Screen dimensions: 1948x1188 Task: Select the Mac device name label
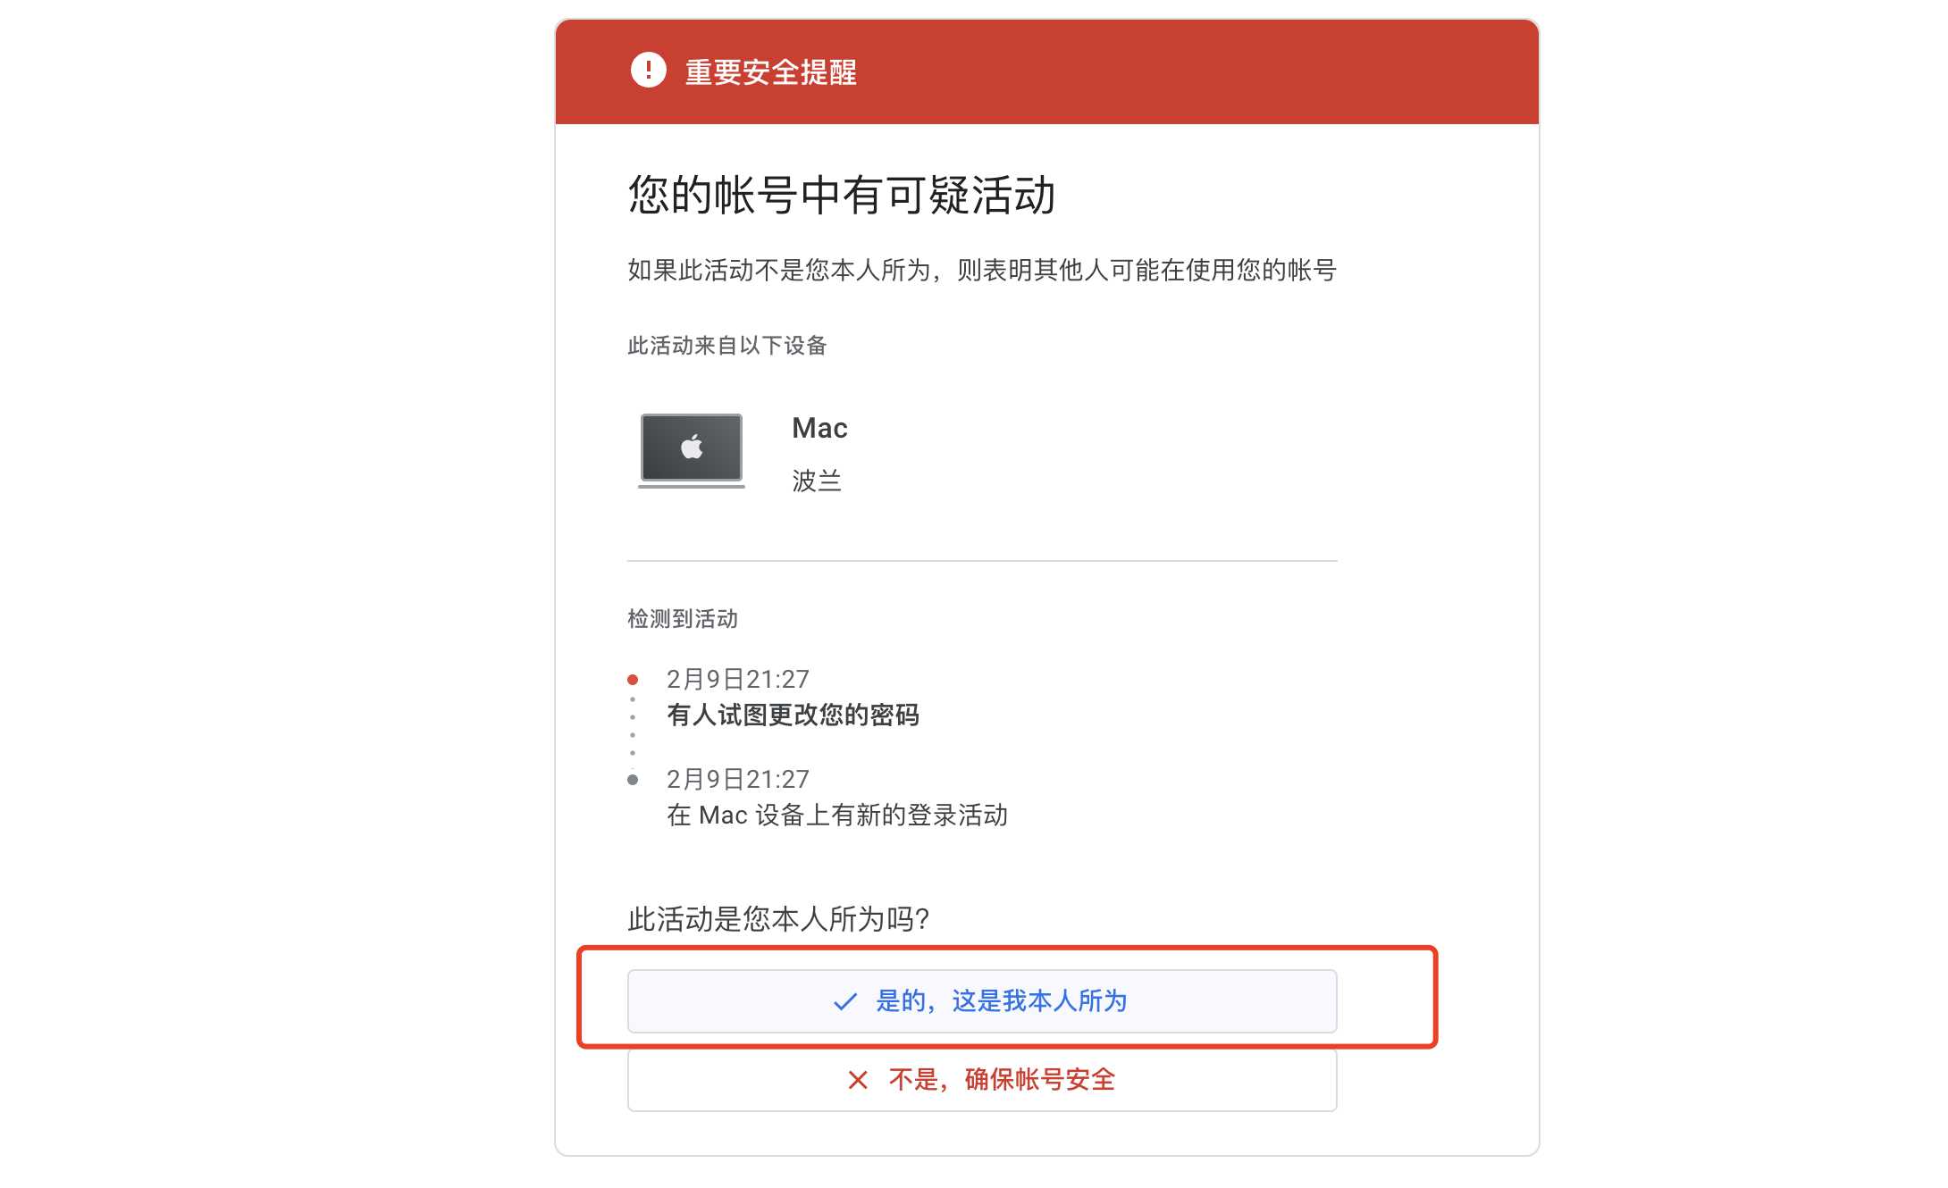(x=819, y=428)
